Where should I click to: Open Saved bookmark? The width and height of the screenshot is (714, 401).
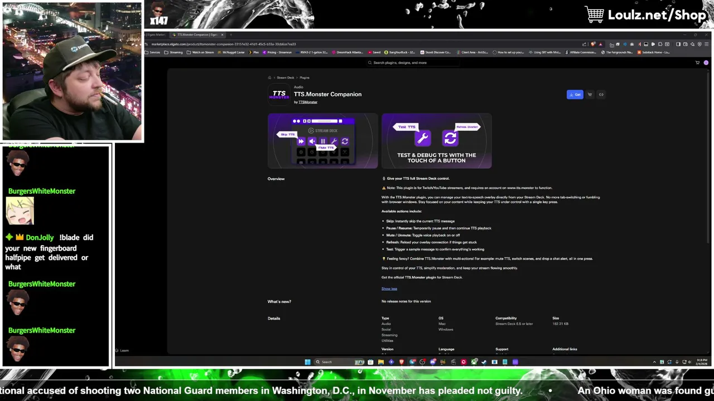point(374,52)
